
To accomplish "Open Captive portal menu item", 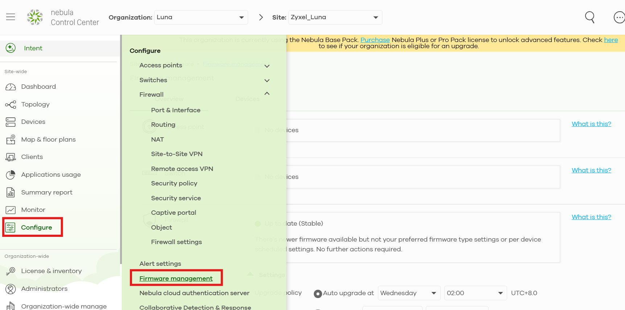I will click(x=173, y=213).
